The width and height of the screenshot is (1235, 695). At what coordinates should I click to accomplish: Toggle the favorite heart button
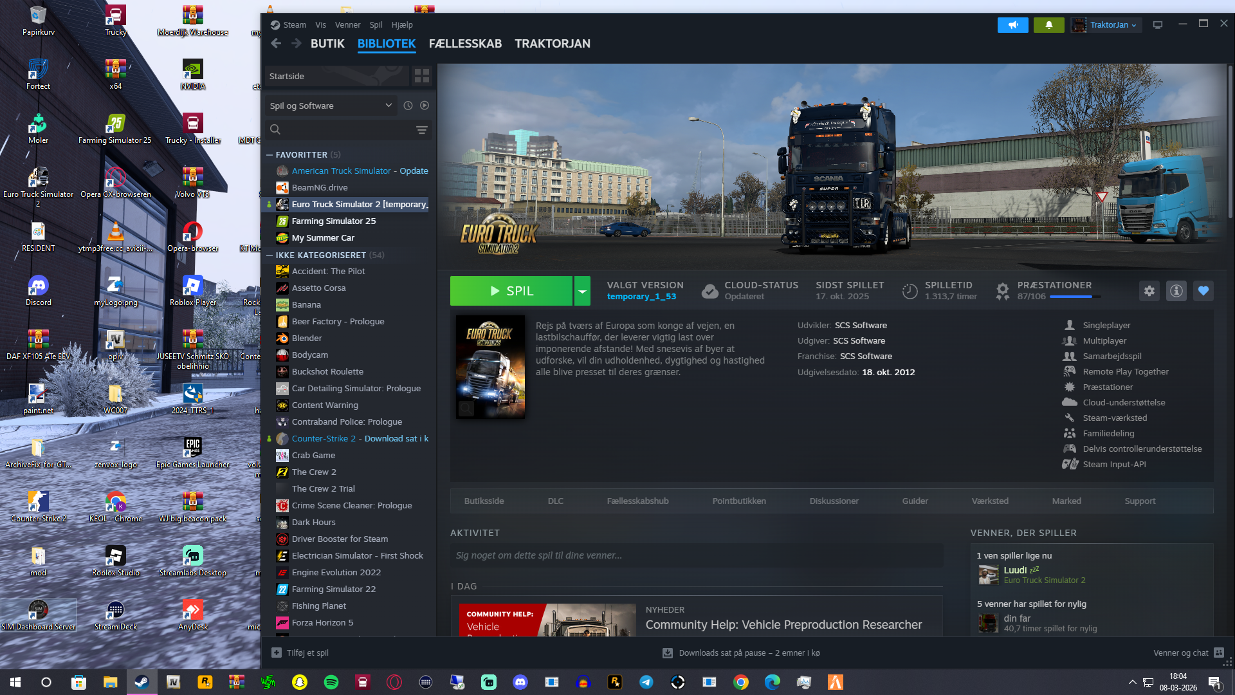tap(1203, 291)
